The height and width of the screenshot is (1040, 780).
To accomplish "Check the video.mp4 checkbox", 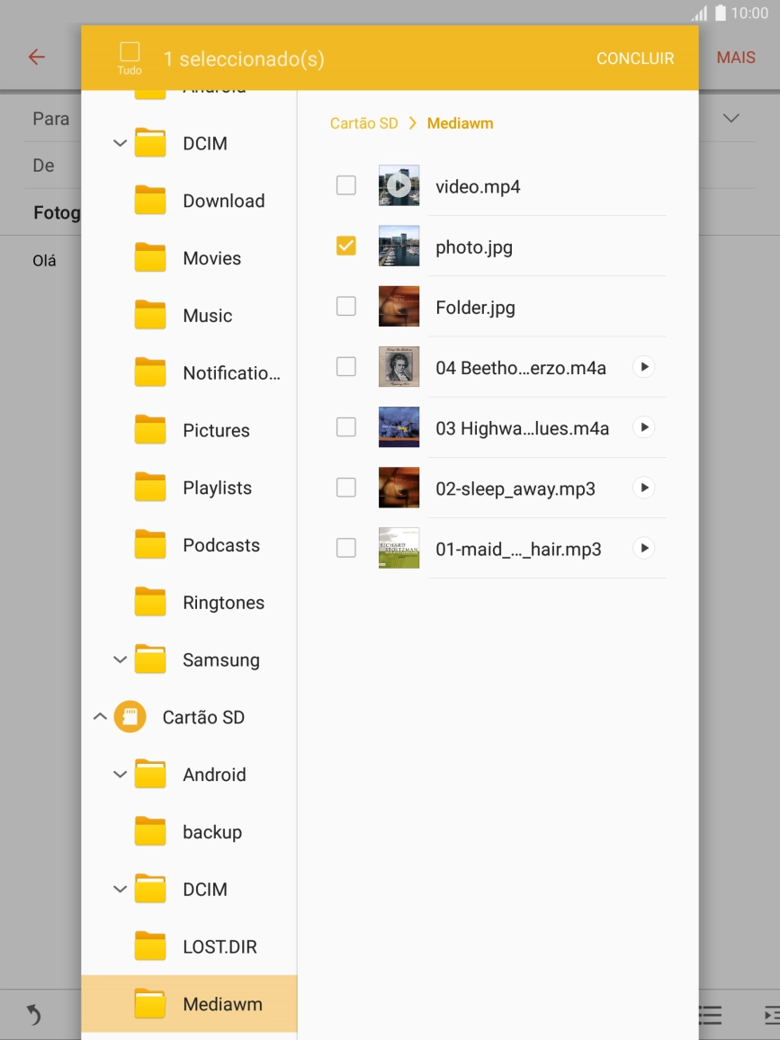I will tap(345, 186).
